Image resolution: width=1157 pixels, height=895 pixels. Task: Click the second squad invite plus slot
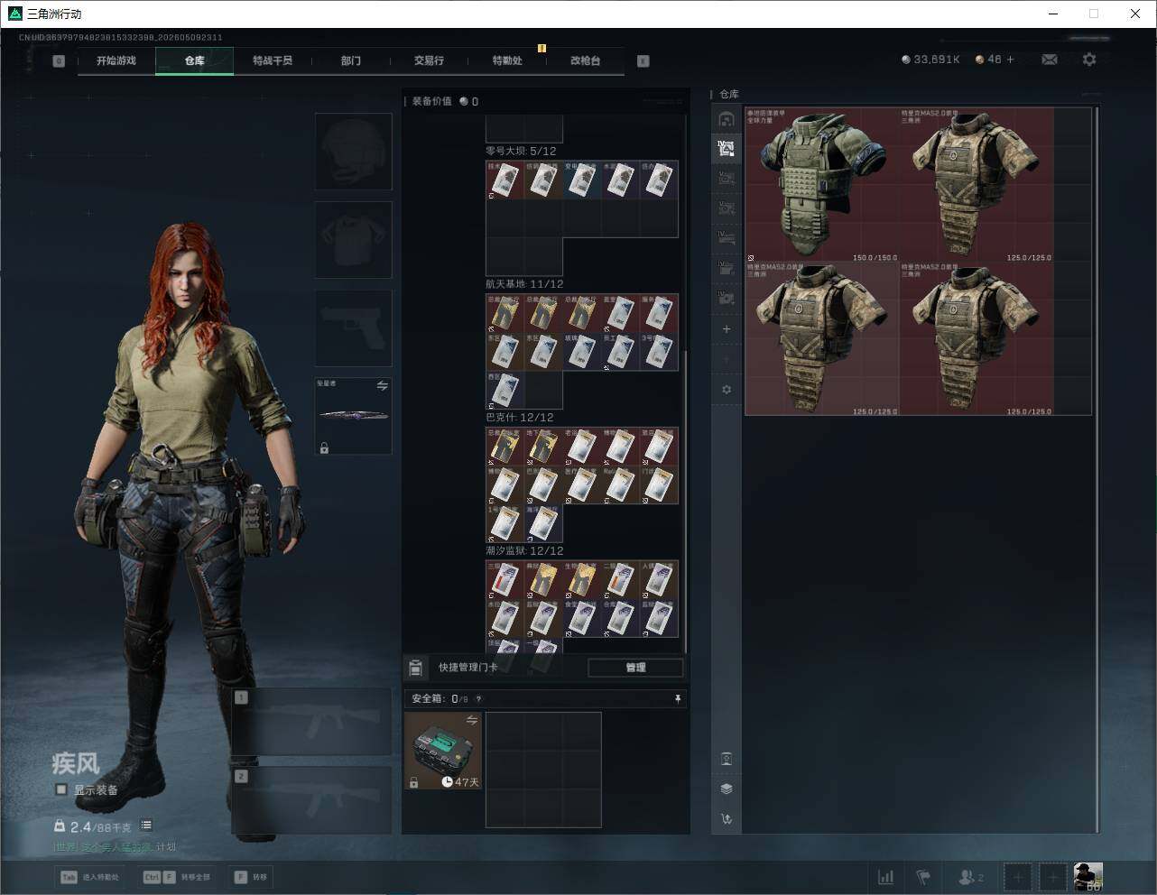pos(1053,877)
